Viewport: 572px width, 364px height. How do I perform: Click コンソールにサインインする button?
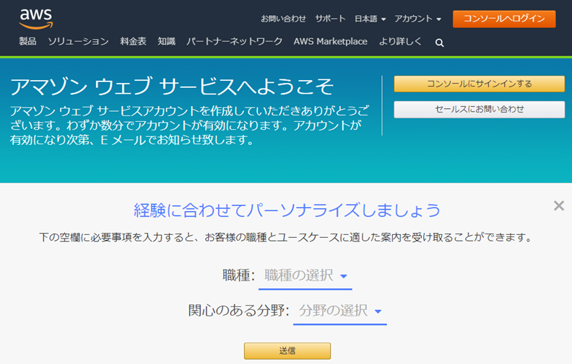[x=479, y=84]
